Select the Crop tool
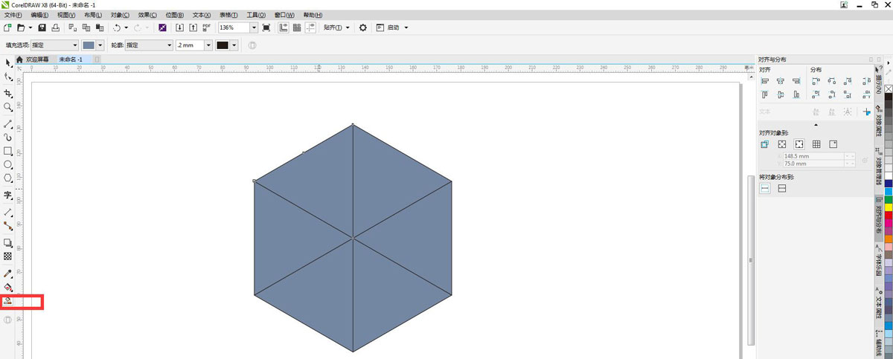The height and width of the screenshot is (359, 893). pos(8,94)
